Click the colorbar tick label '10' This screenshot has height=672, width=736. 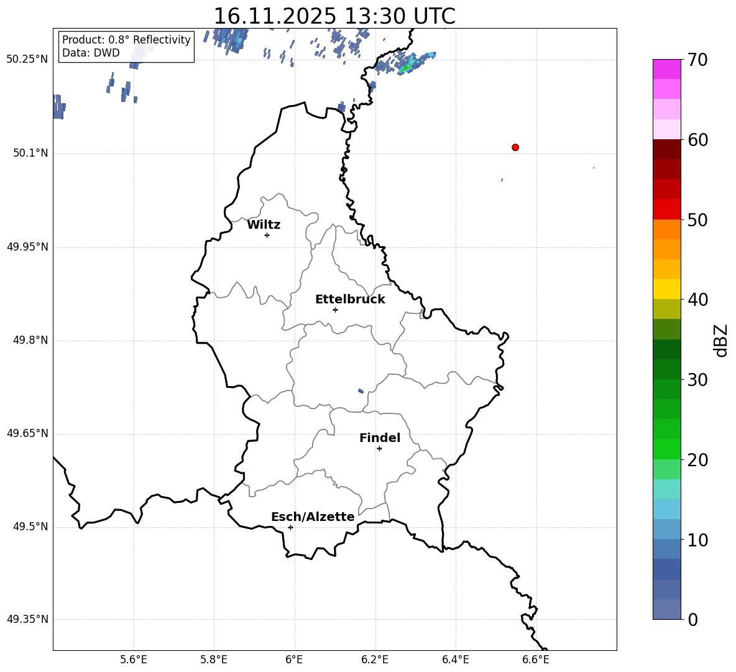tap(697, 540)
